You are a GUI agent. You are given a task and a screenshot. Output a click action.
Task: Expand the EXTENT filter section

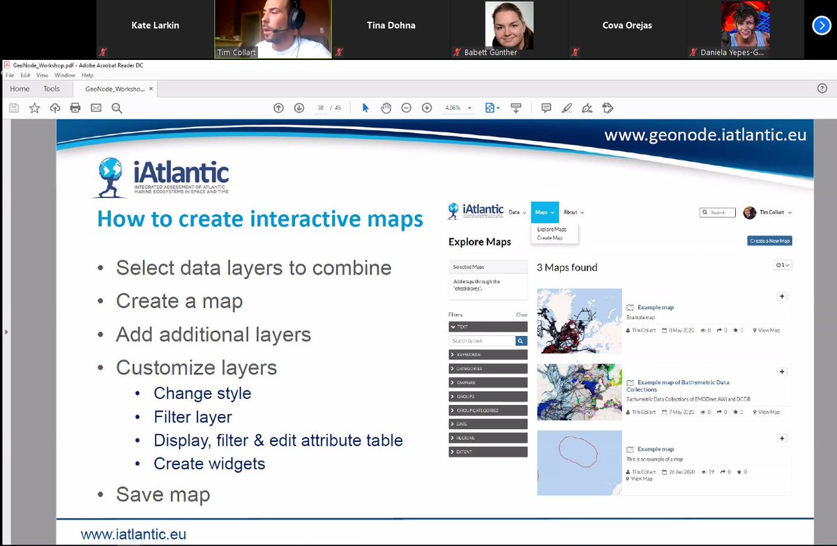[488, 452]
